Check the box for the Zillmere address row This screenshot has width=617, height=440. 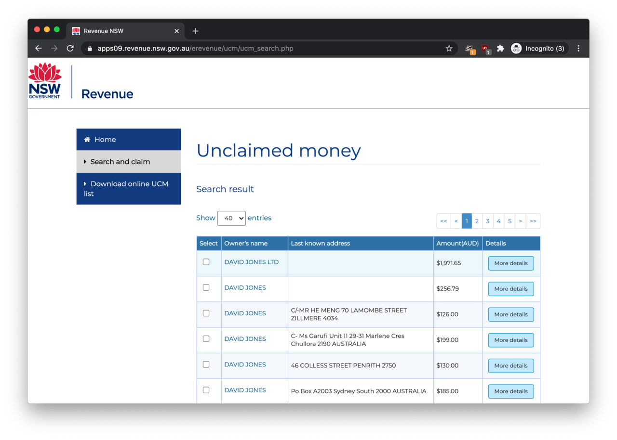point(206,313)
